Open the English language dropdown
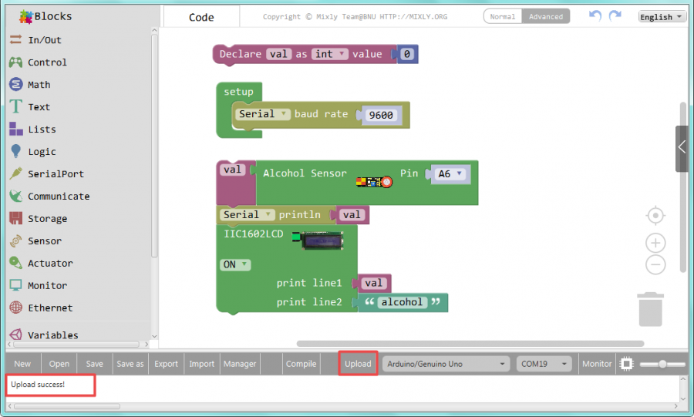 click(662, 17)
